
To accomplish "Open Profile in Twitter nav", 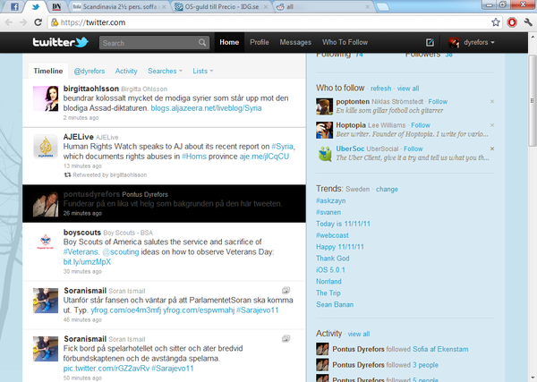I will 260,42.
